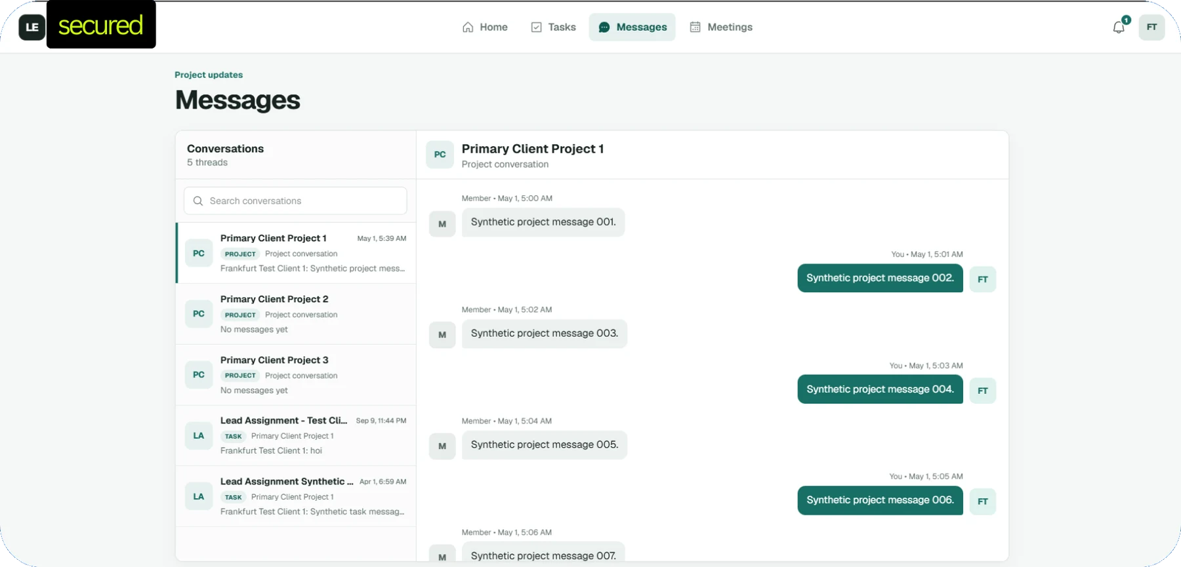Click the secured brand logo
Image resolution: width=1181 pixels, height=567 pixels.
click(101, 25)
